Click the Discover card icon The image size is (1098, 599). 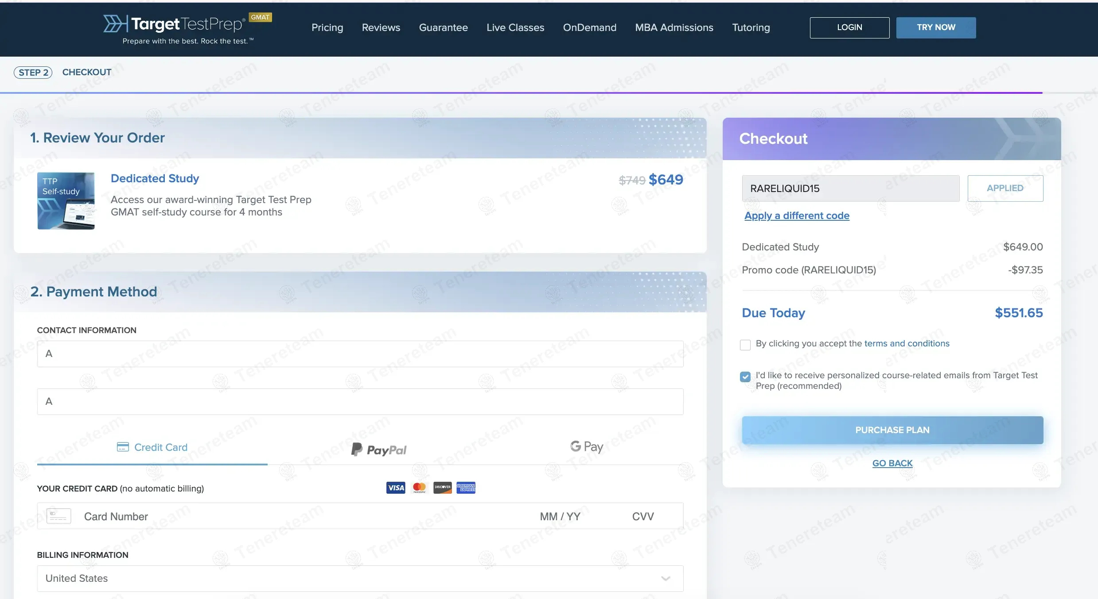tap(442, 488)
